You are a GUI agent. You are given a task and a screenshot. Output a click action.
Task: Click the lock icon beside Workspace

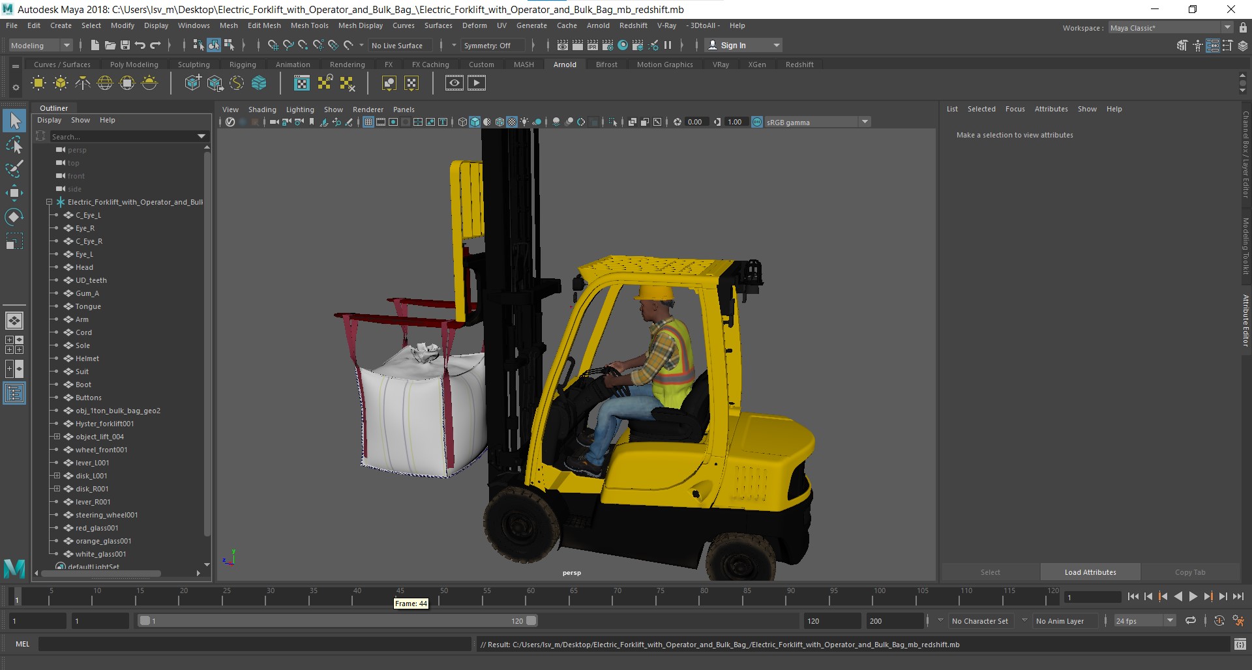(x=1243, y=27)
